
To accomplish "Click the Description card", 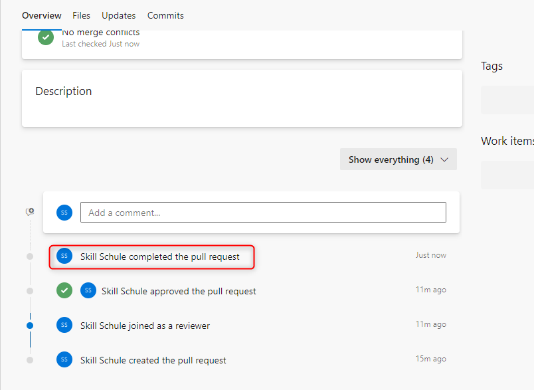I will (x=242, y=98).
